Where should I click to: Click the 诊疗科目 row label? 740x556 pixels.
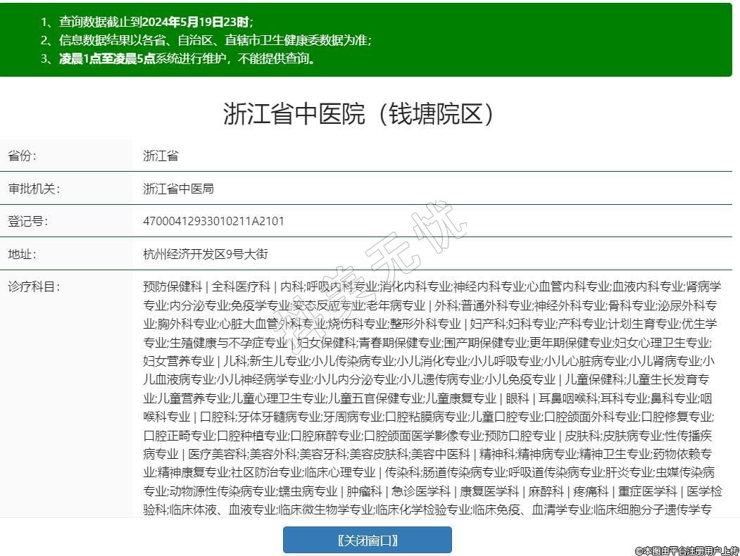tap(34, 286)
